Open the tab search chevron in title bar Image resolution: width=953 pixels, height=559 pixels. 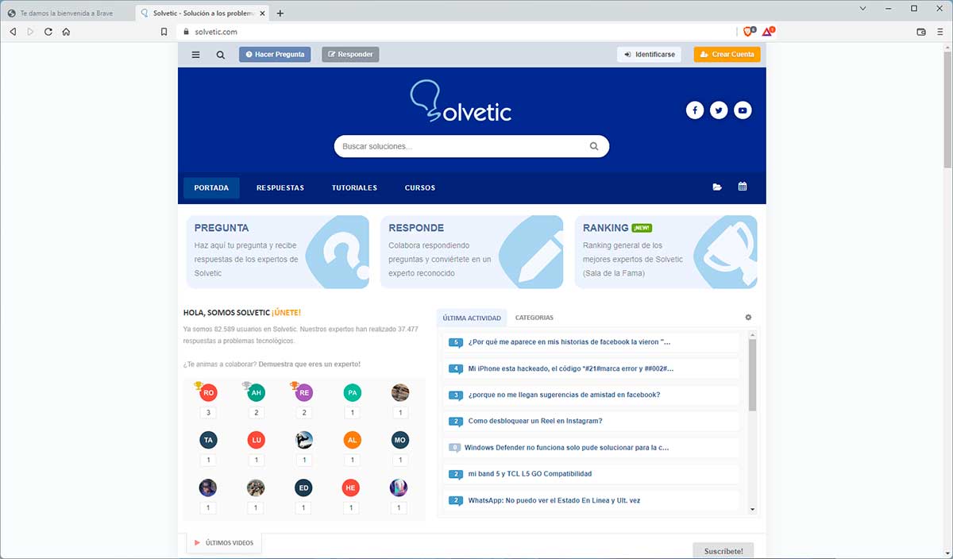pyautogui.click(x=863, y=8)
